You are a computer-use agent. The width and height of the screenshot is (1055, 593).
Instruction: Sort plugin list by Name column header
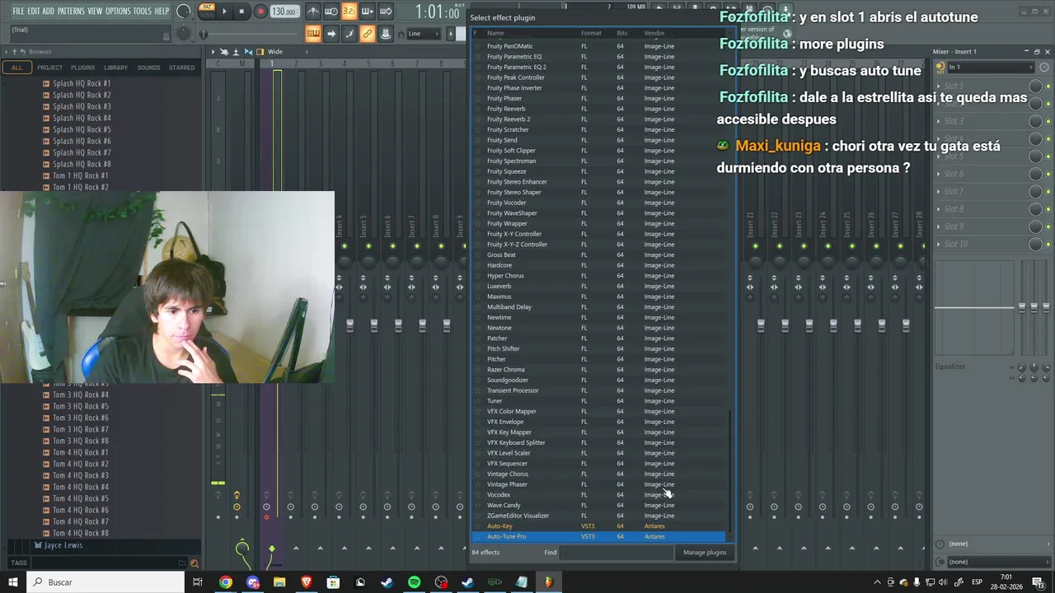(495, 33)
